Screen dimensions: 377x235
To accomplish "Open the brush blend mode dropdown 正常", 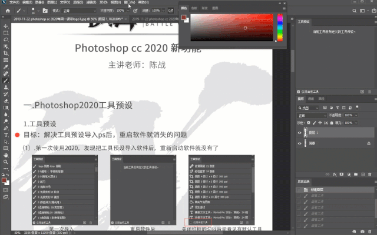I will point(79,11).
